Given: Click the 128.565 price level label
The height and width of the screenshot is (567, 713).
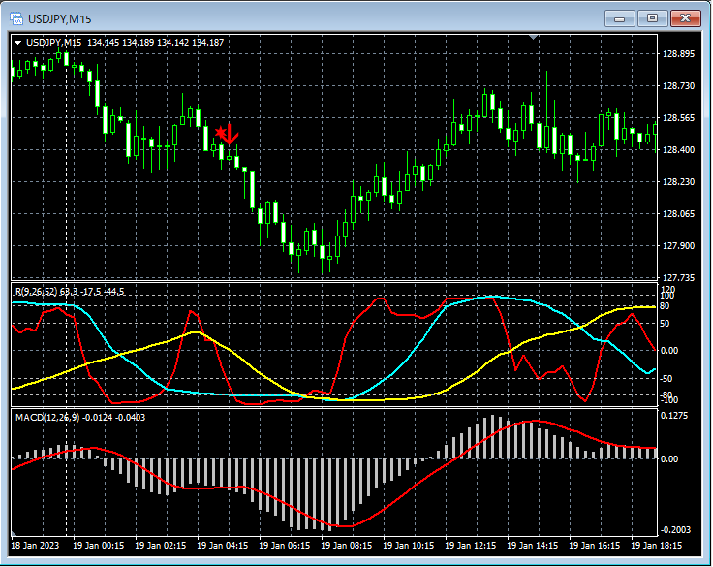Looking at the screenshot, I should point(678,118).
